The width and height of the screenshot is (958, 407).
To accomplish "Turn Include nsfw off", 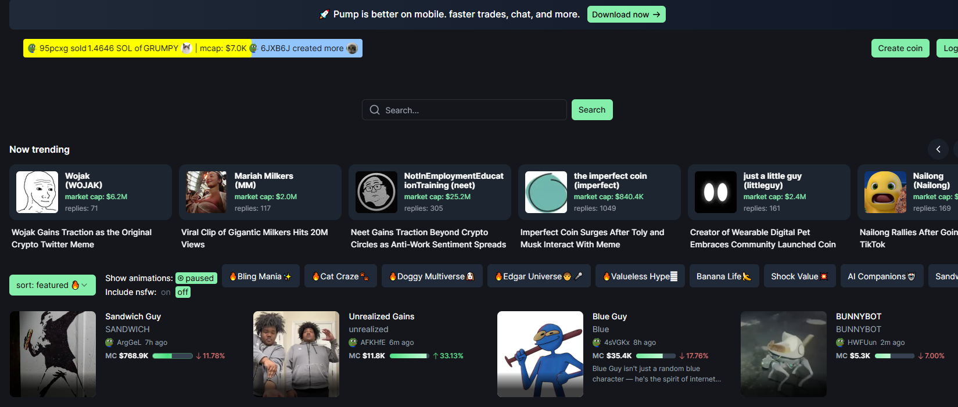I will tap(183, 292).
